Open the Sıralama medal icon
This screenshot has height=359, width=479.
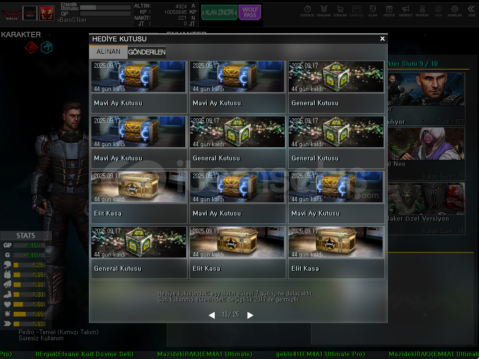click(324, 10)
